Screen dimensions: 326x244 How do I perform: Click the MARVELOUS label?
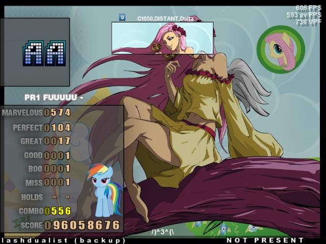coord(22,113)
